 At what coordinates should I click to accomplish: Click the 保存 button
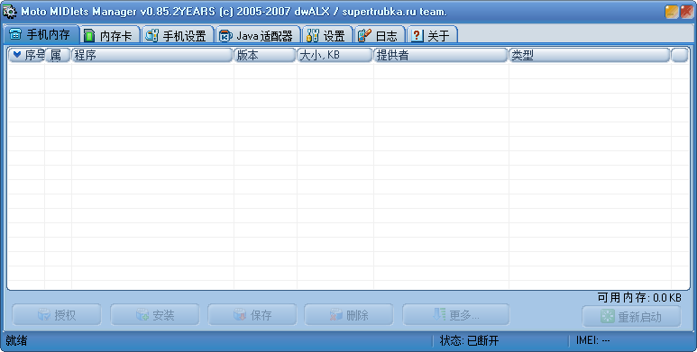tap(252, 315)
